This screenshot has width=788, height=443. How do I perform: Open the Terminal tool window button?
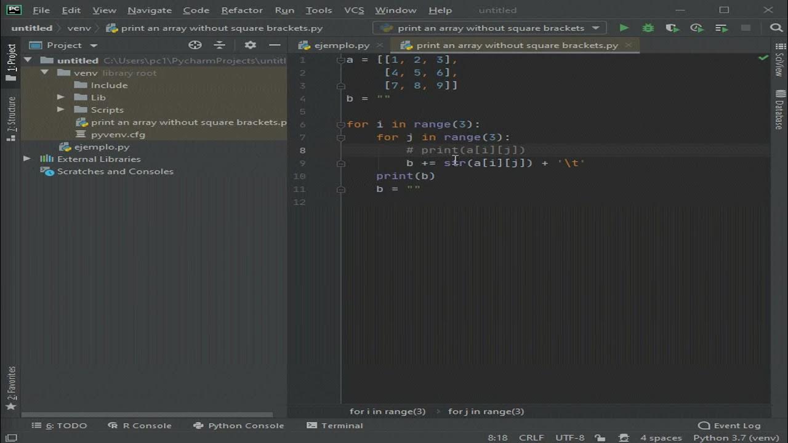[335, 425]
